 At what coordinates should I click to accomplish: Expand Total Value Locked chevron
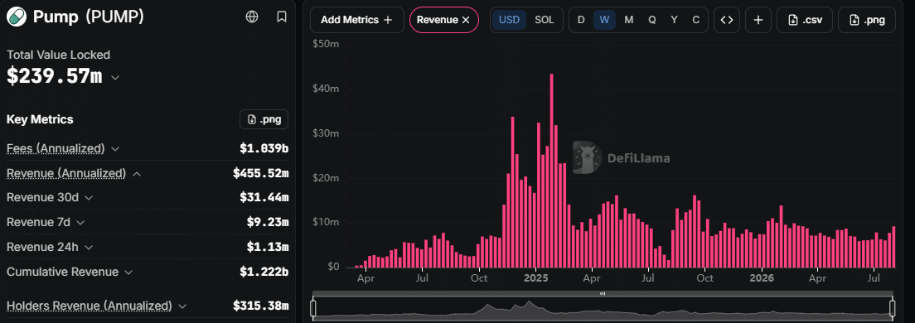(x=115, y=78)
